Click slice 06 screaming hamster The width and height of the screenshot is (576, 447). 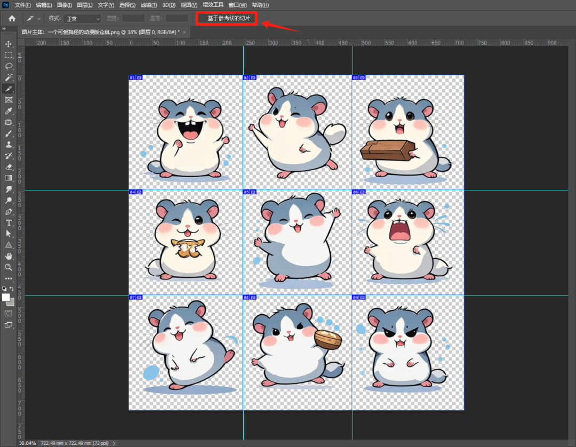(408, 242)
